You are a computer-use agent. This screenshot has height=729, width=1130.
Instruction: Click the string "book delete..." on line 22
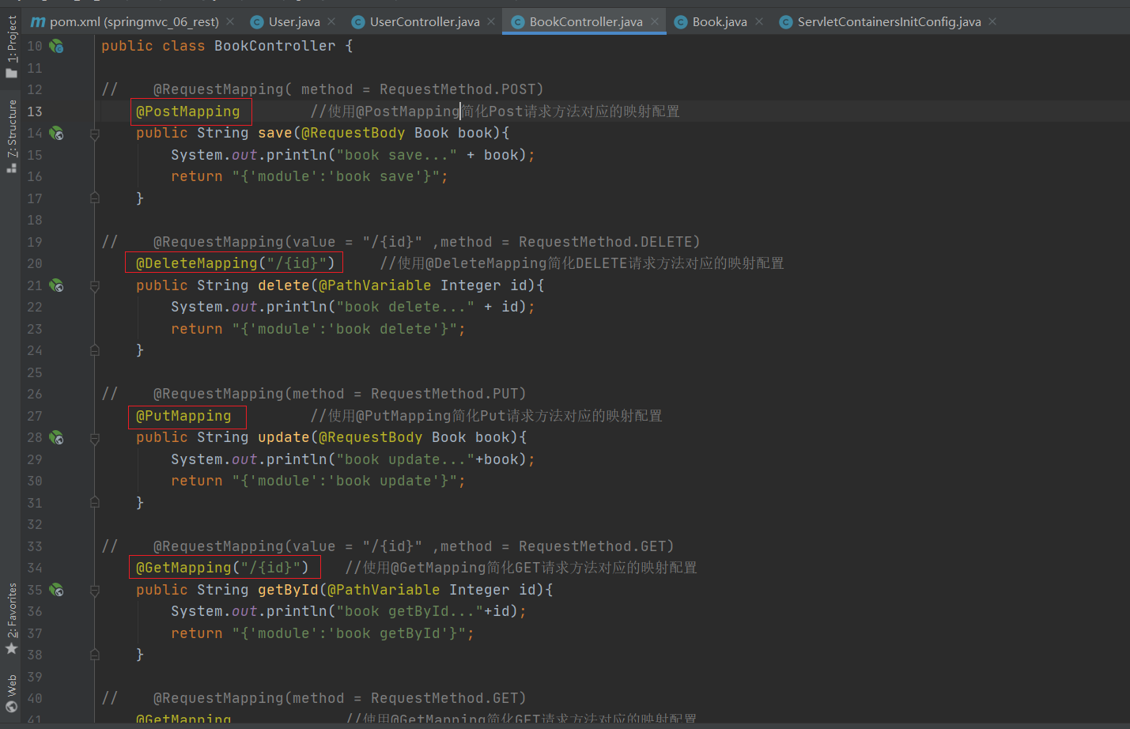tap(406, 307)
